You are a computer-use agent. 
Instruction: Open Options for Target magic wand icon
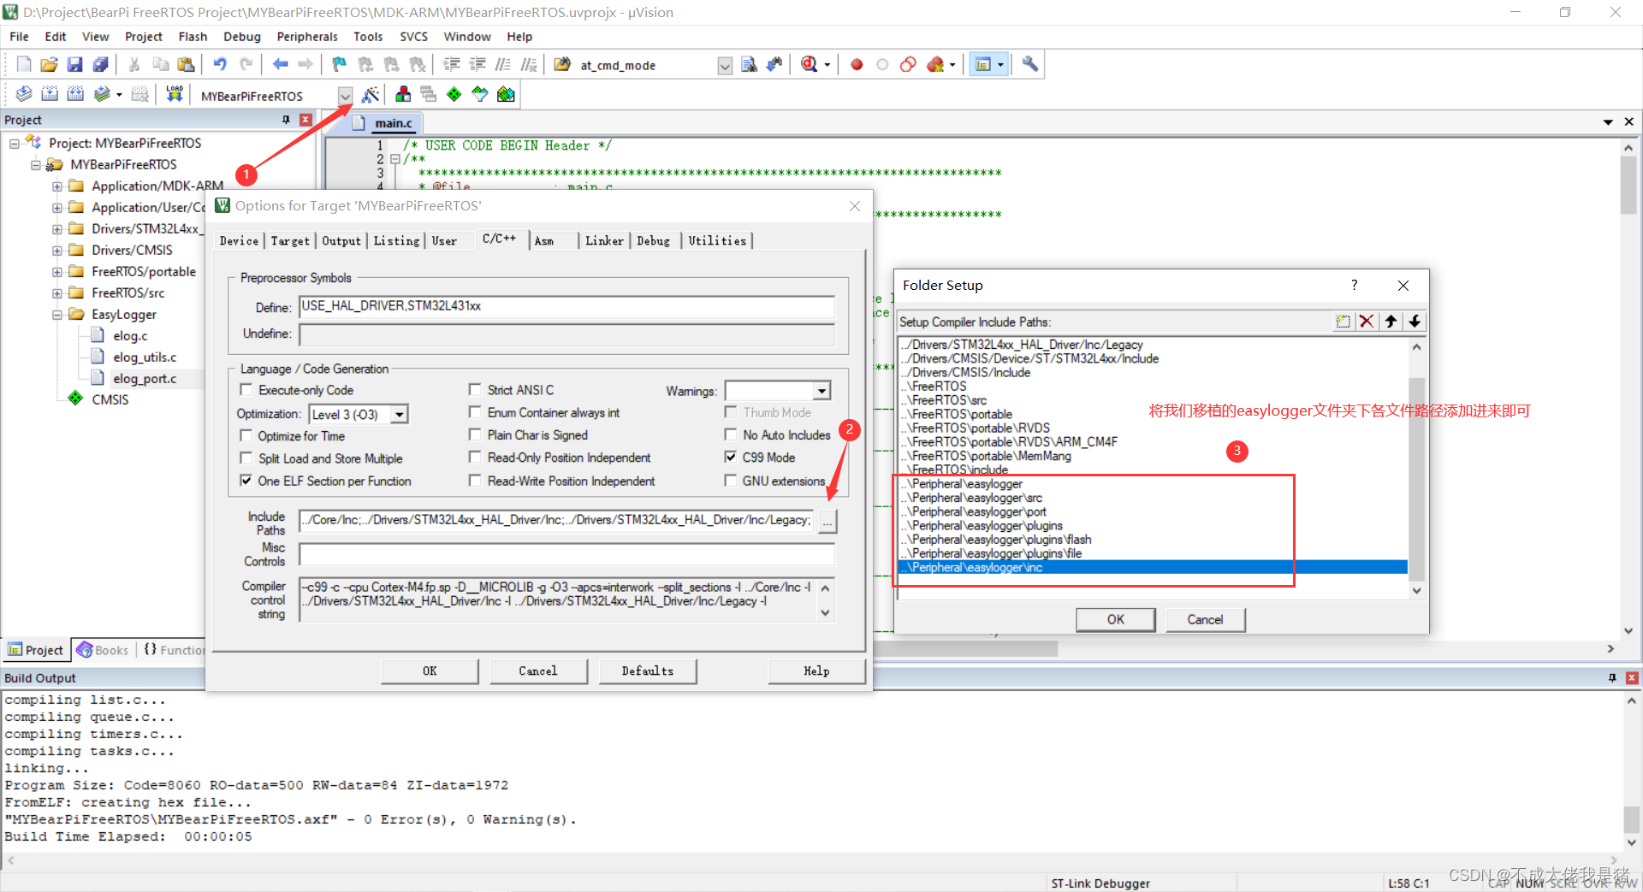pos(371,95)
